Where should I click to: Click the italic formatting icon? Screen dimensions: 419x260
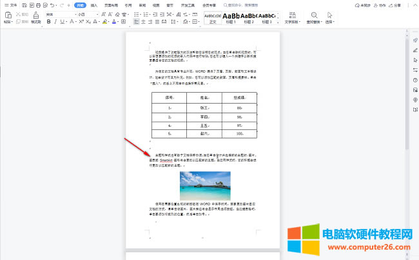[x=56, y=21]
